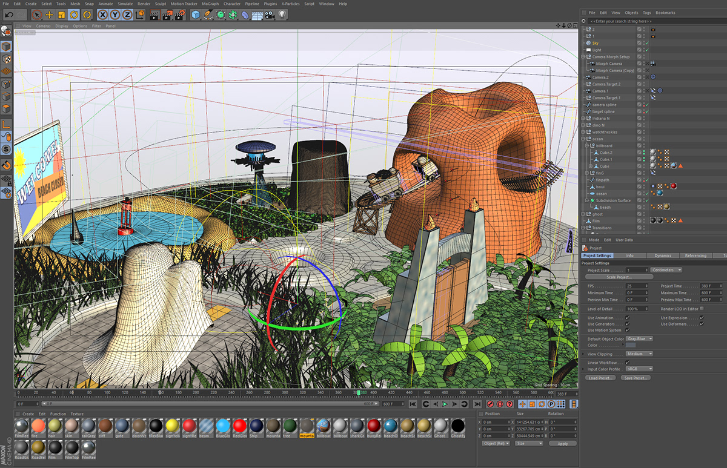Screen dimensions: 727x468
Task: Open the MoGraph menu
Action: coord(210,4)
